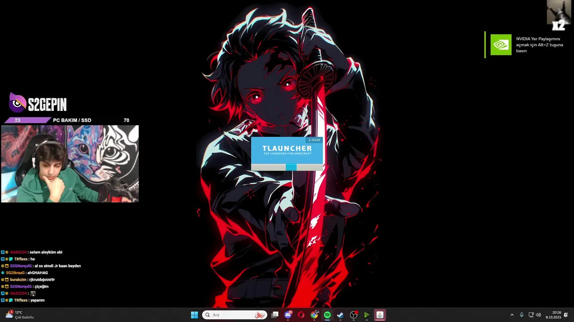Click the x2 avatar thumbnail
The height and width of the screenshot is (322, 574).
tap(559, 15)
